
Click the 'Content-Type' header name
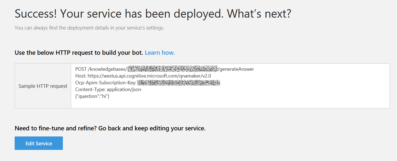pyautogui.click(x=90, y=89)
